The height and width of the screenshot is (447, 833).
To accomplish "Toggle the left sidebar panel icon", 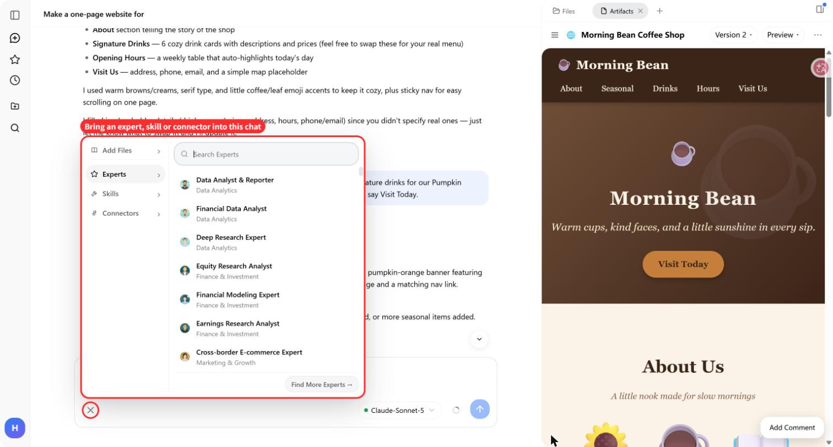I will 15,15.
